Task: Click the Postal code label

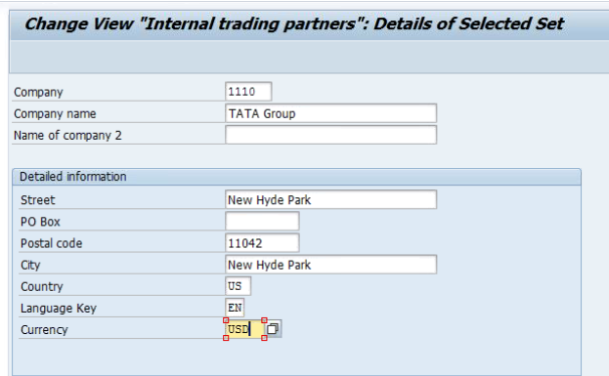Action: [51, 243]
